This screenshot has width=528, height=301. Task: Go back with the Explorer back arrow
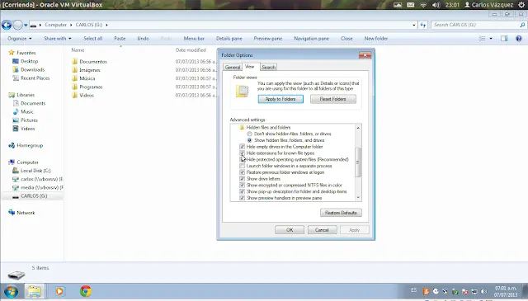tap(7, 25)
